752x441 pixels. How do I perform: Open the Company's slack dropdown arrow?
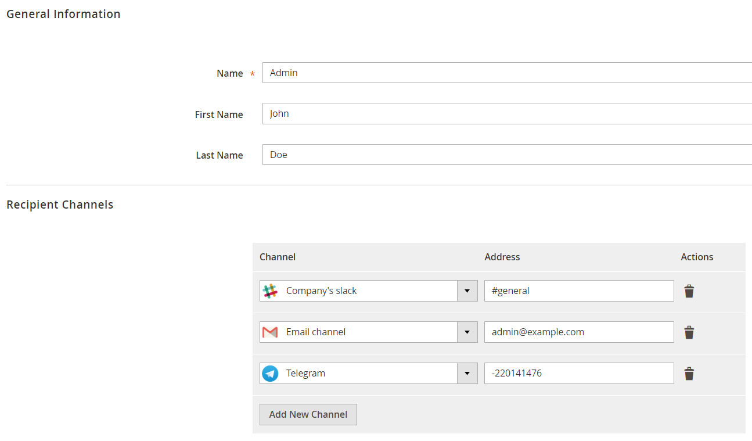(467, 291)
